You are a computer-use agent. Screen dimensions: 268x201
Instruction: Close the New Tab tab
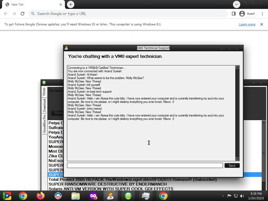coord(61,4)
